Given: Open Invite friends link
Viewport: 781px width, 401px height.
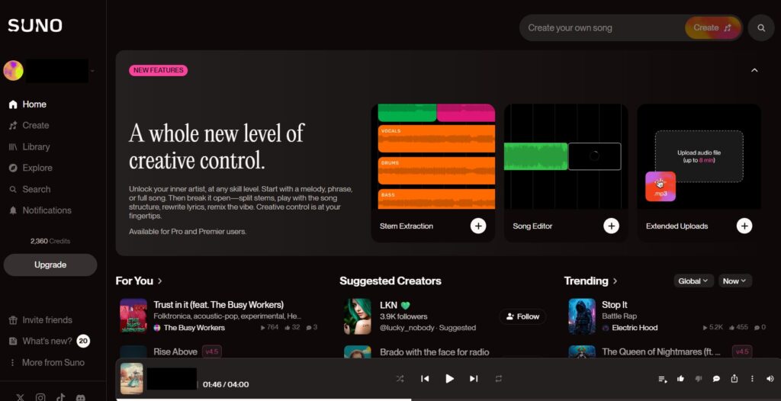Looking at the screenshot, I should click(x=40, y=319).
